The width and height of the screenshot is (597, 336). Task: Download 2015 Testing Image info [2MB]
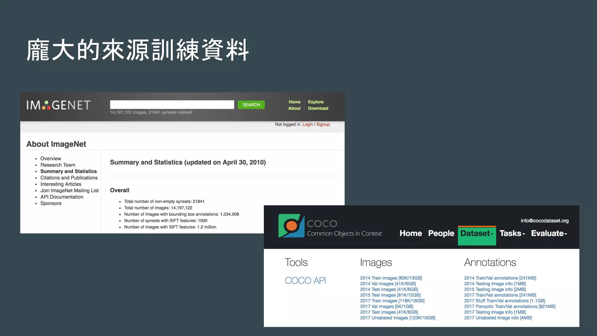point(495,289)
